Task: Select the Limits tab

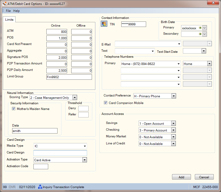Action: 9,20
